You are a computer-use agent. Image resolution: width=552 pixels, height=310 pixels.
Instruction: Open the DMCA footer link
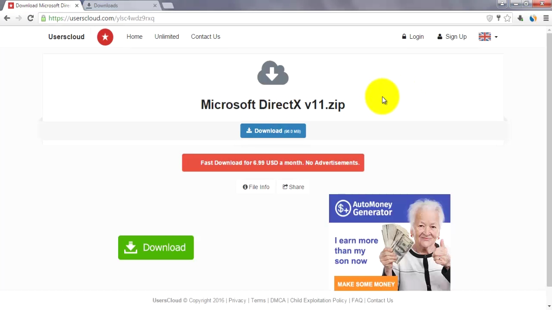tap(278, 301)
